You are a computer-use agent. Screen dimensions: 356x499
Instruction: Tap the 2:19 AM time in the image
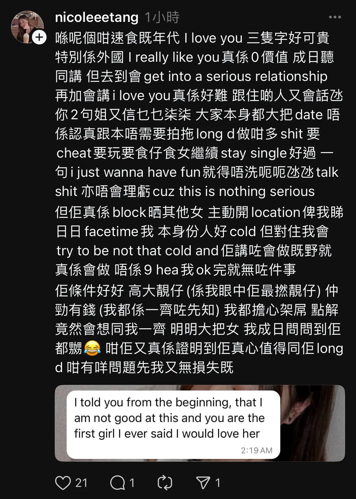(x=257, y=450)
